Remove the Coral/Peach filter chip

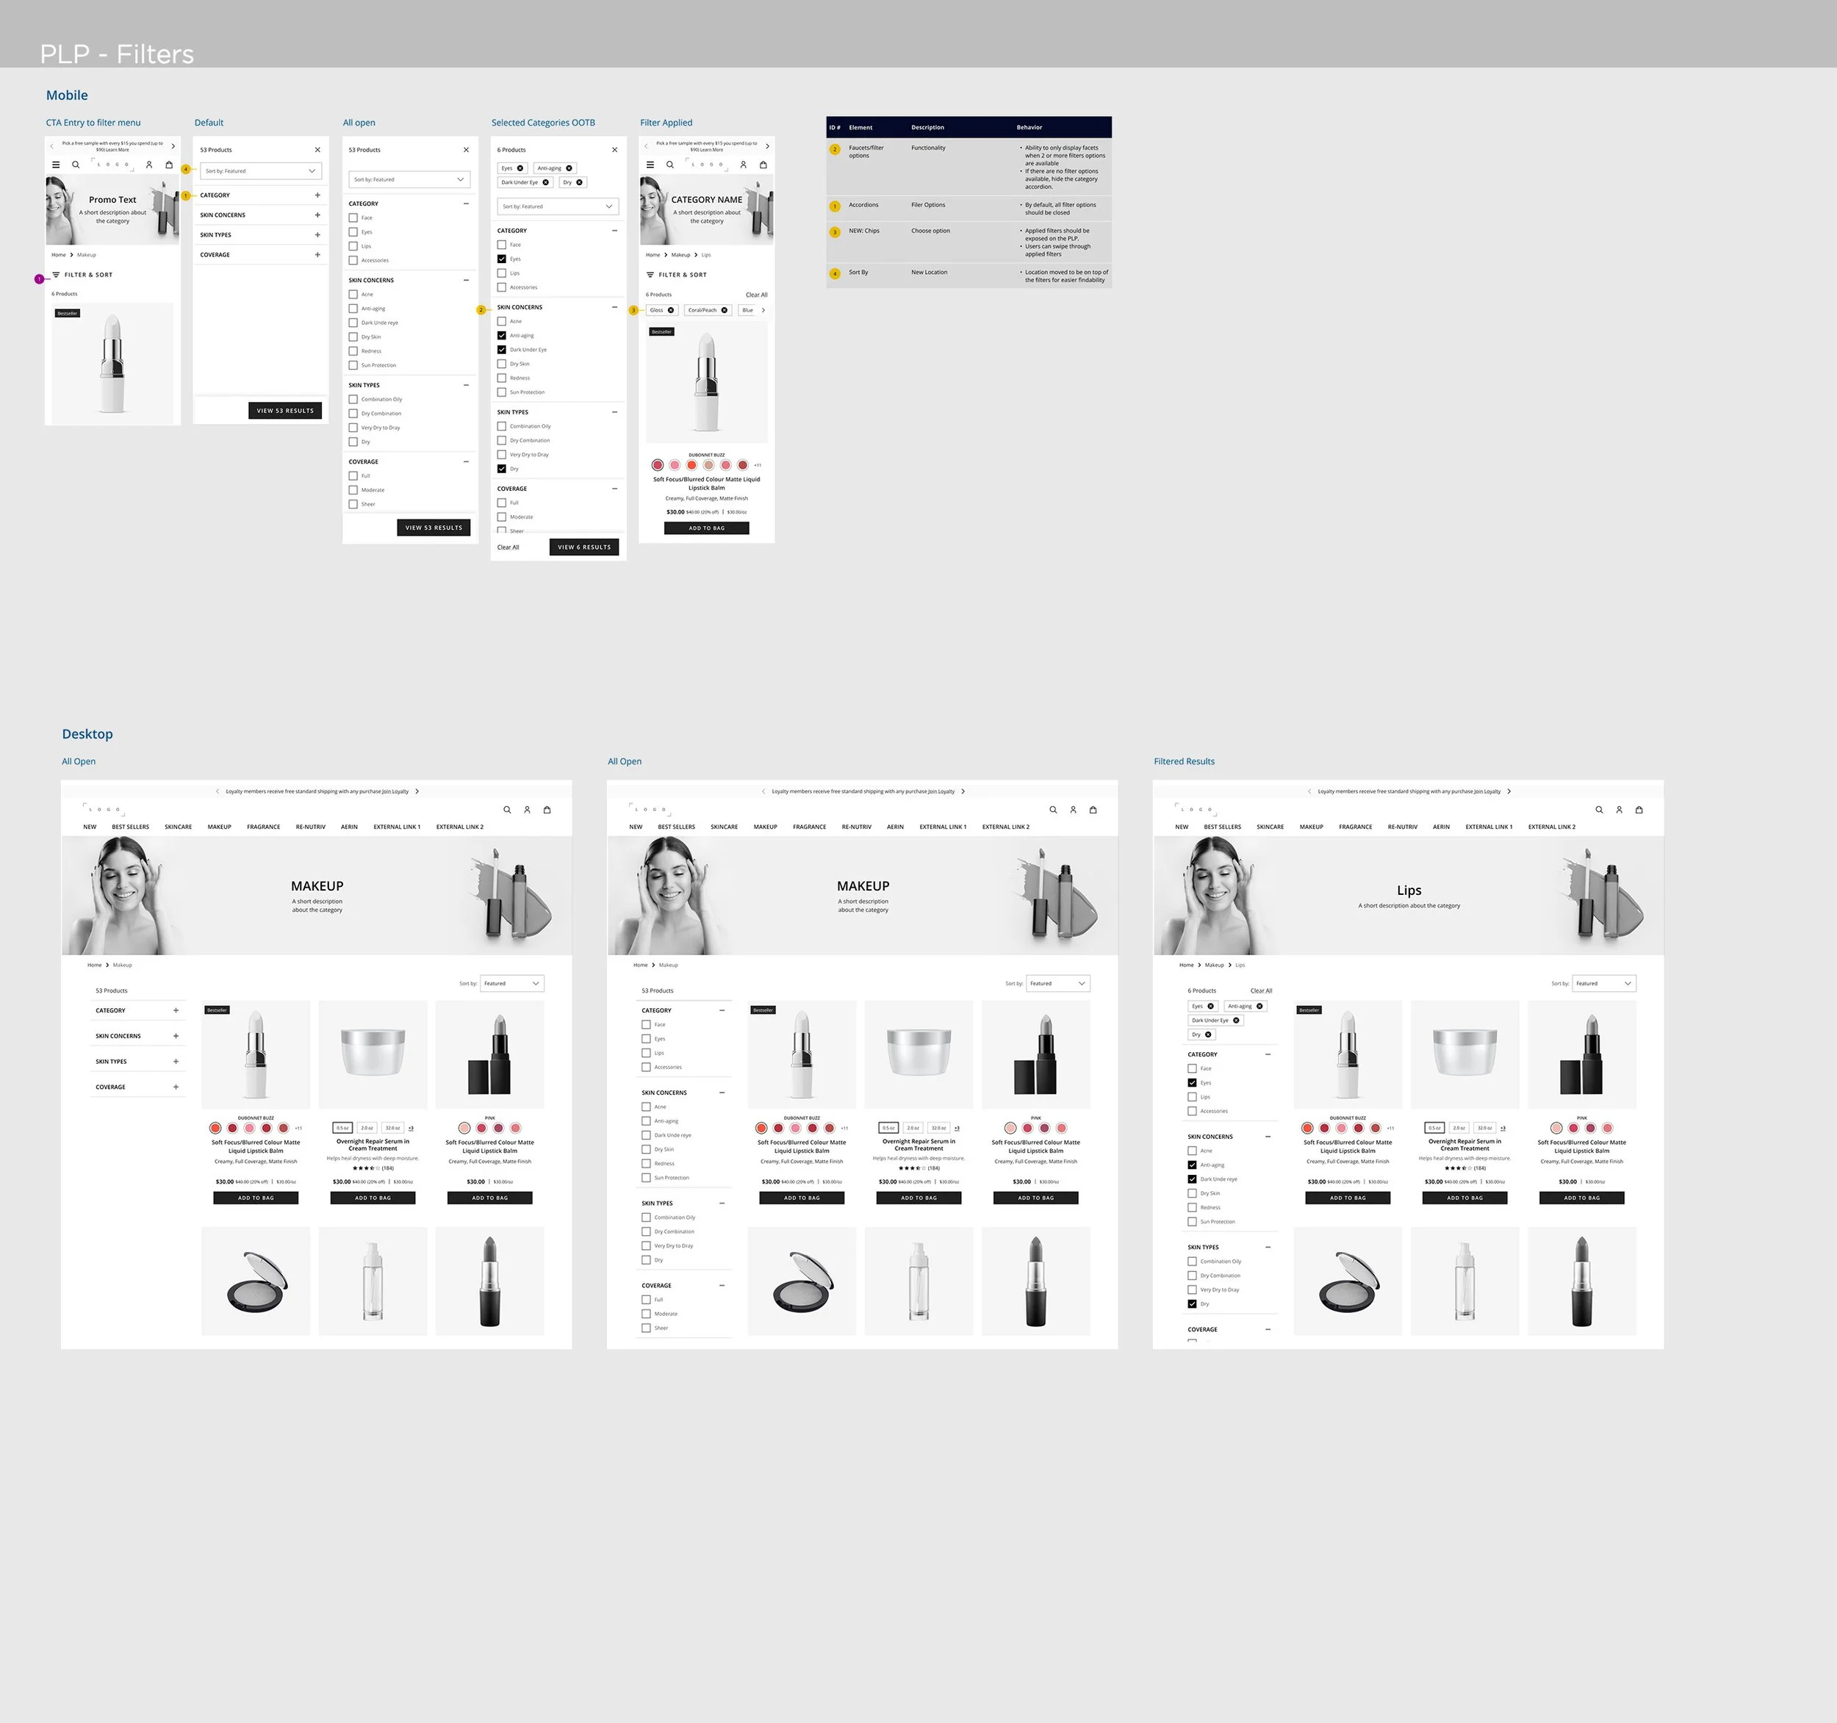tap(725, 310)
